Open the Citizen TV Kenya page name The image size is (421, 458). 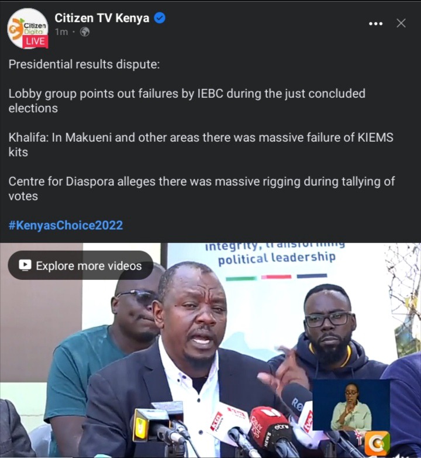pos(102,18)
